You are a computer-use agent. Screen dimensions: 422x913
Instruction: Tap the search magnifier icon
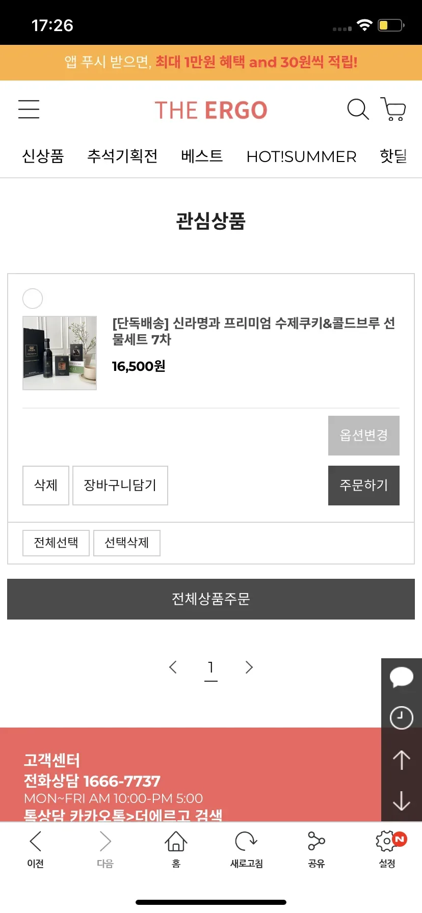point(358,109)
